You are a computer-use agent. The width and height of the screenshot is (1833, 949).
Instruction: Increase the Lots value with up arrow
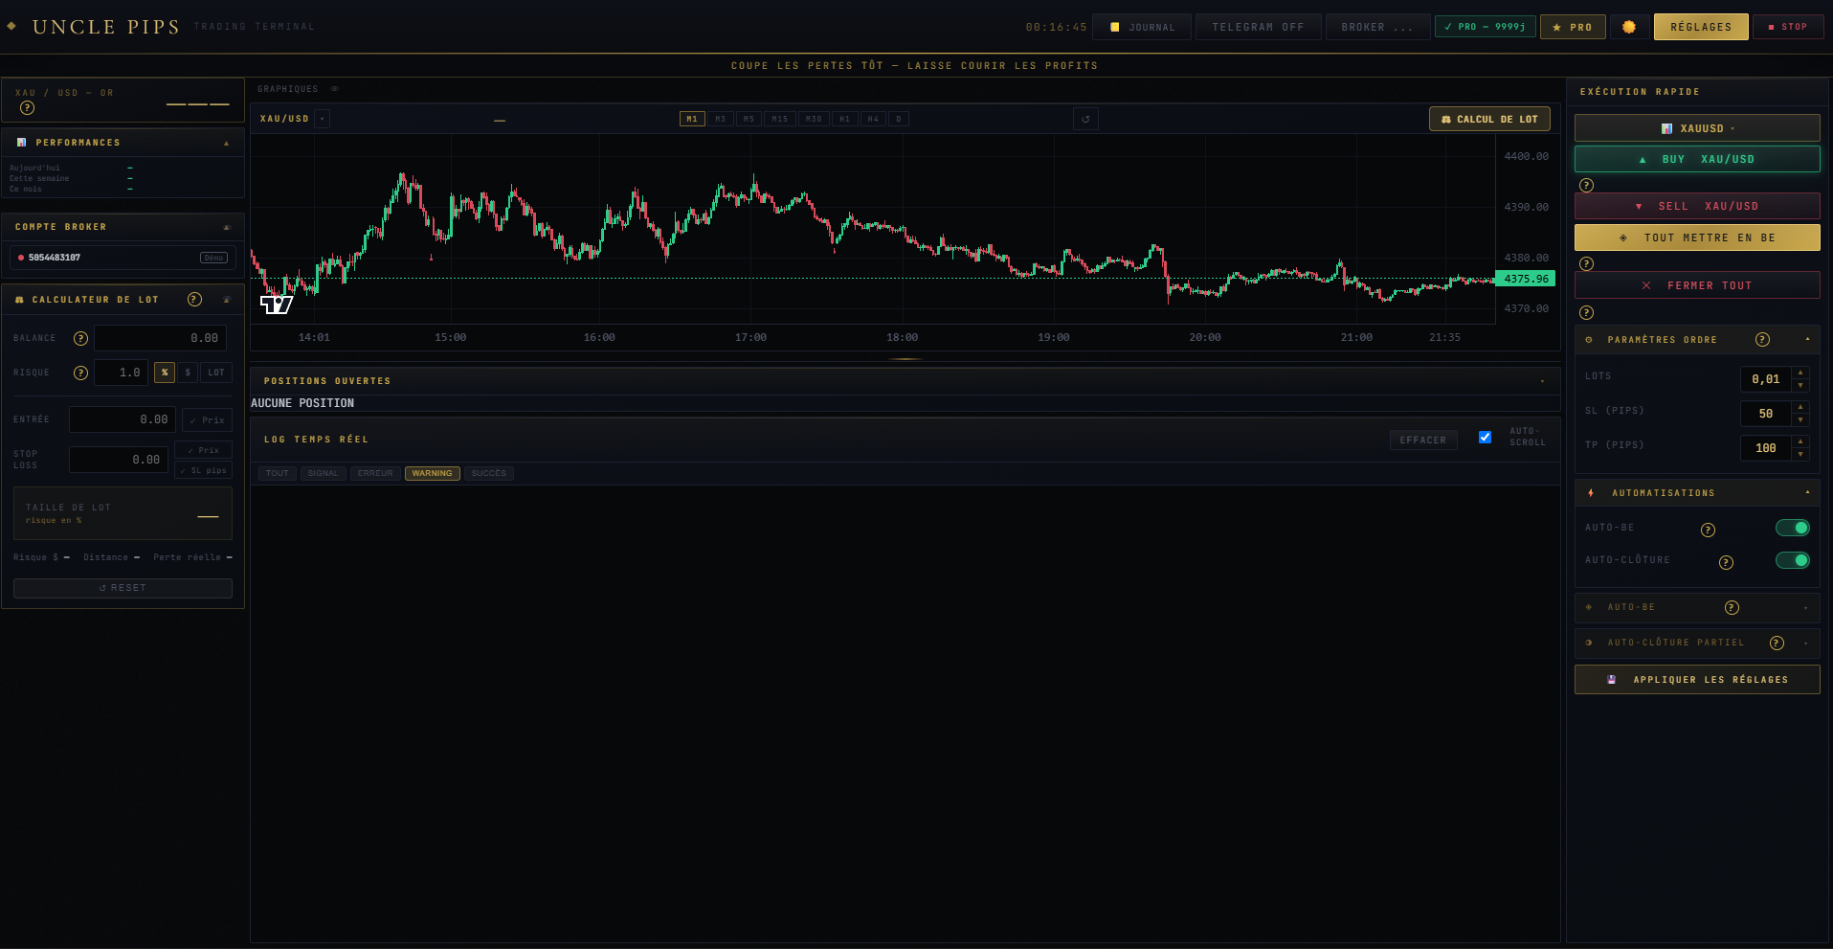1800,373
